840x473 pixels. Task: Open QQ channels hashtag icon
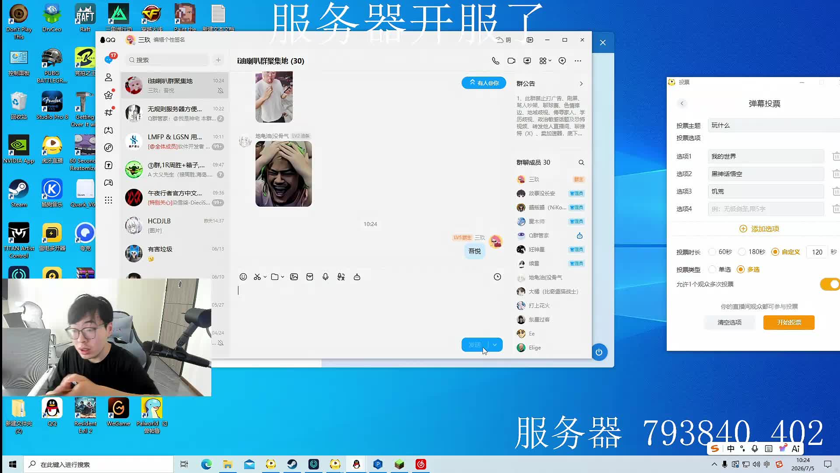[x=108, y=113]
